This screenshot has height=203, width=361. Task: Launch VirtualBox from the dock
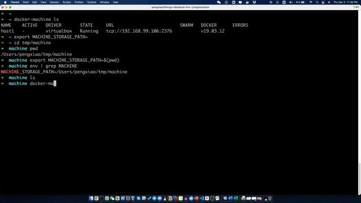point(133,198)
